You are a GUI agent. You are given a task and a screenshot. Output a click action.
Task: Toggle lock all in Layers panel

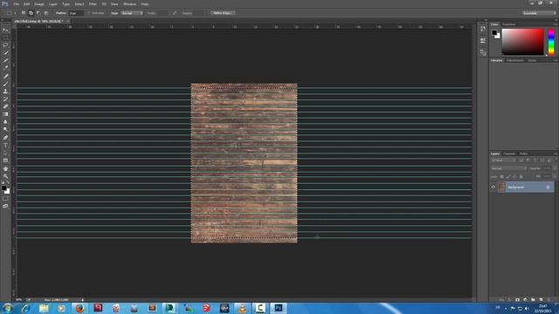coord(521,176)
